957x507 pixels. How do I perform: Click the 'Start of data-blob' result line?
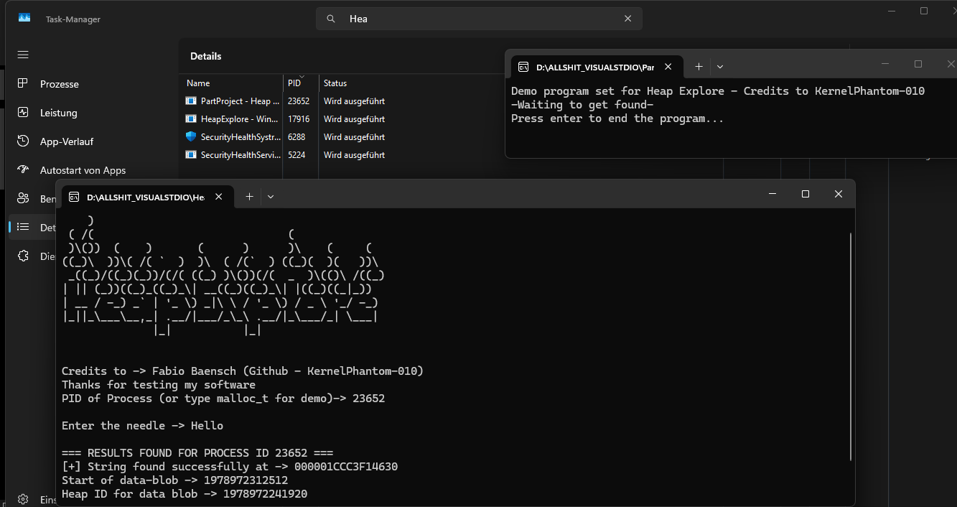pyautogui.click(x=174, y=480)
